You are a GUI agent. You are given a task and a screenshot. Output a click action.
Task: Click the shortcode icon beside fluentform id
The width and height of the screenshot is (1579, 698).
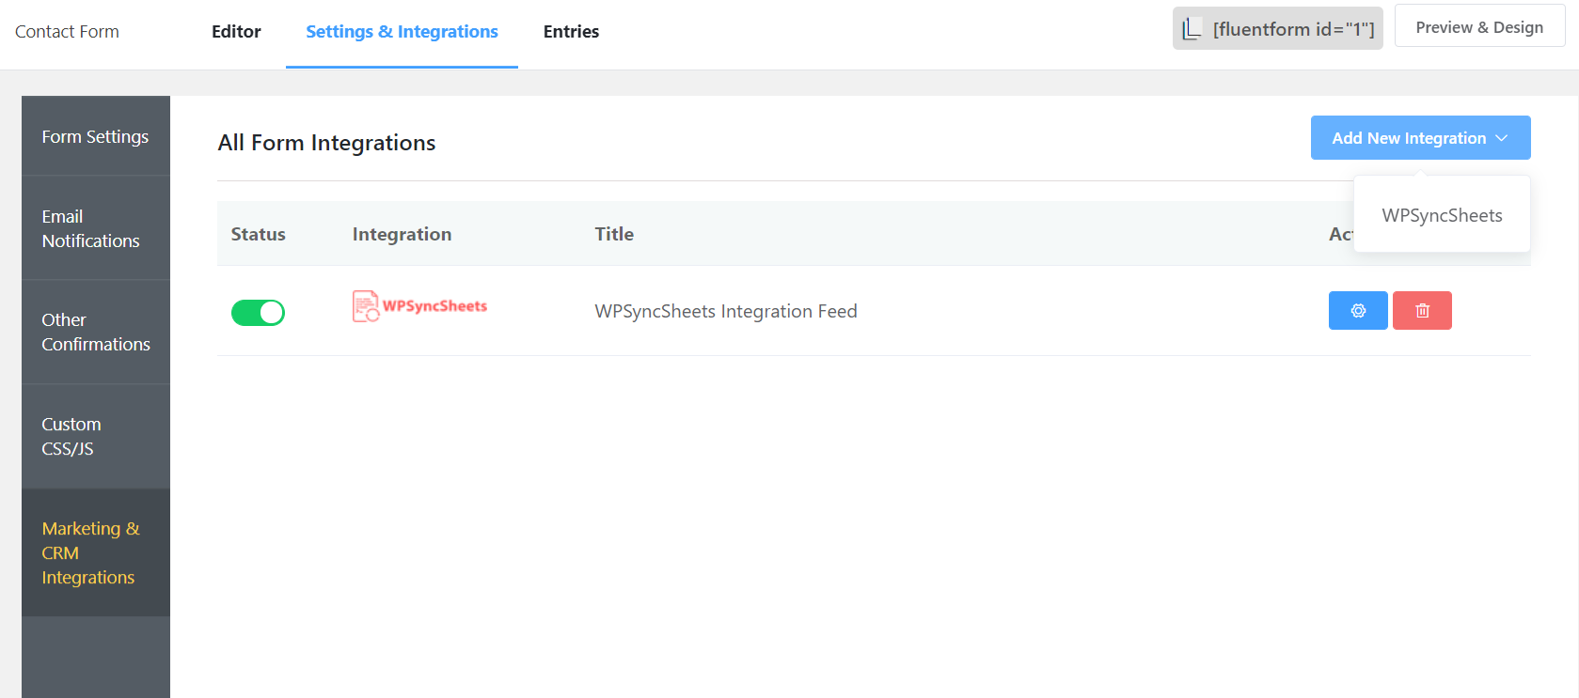(1192, 29)
